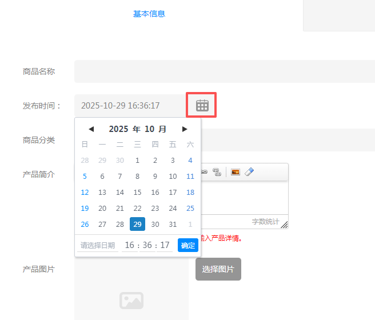
Task: Go to previous month with left arrow
Action: tap(91, 129)
